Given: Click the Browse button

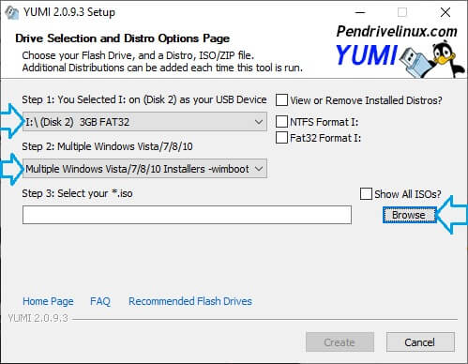Looking at the screenshot, I should click(409, 215).
